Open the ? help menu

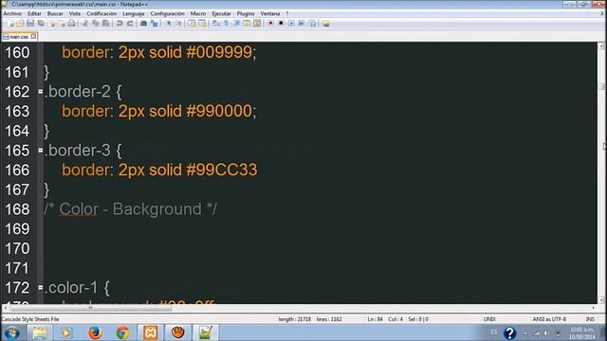[287, 13]
